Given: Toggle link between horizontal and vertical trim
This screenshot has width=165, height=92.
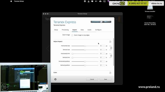Looking at the screenshot, I should (111, 56).
